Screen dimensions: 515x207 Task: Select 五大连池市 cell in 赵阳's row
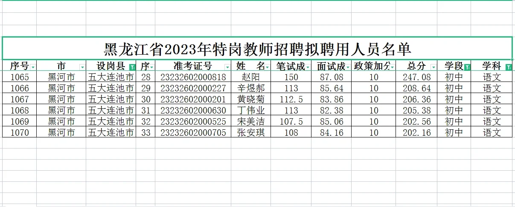click(x=111, y=77)
